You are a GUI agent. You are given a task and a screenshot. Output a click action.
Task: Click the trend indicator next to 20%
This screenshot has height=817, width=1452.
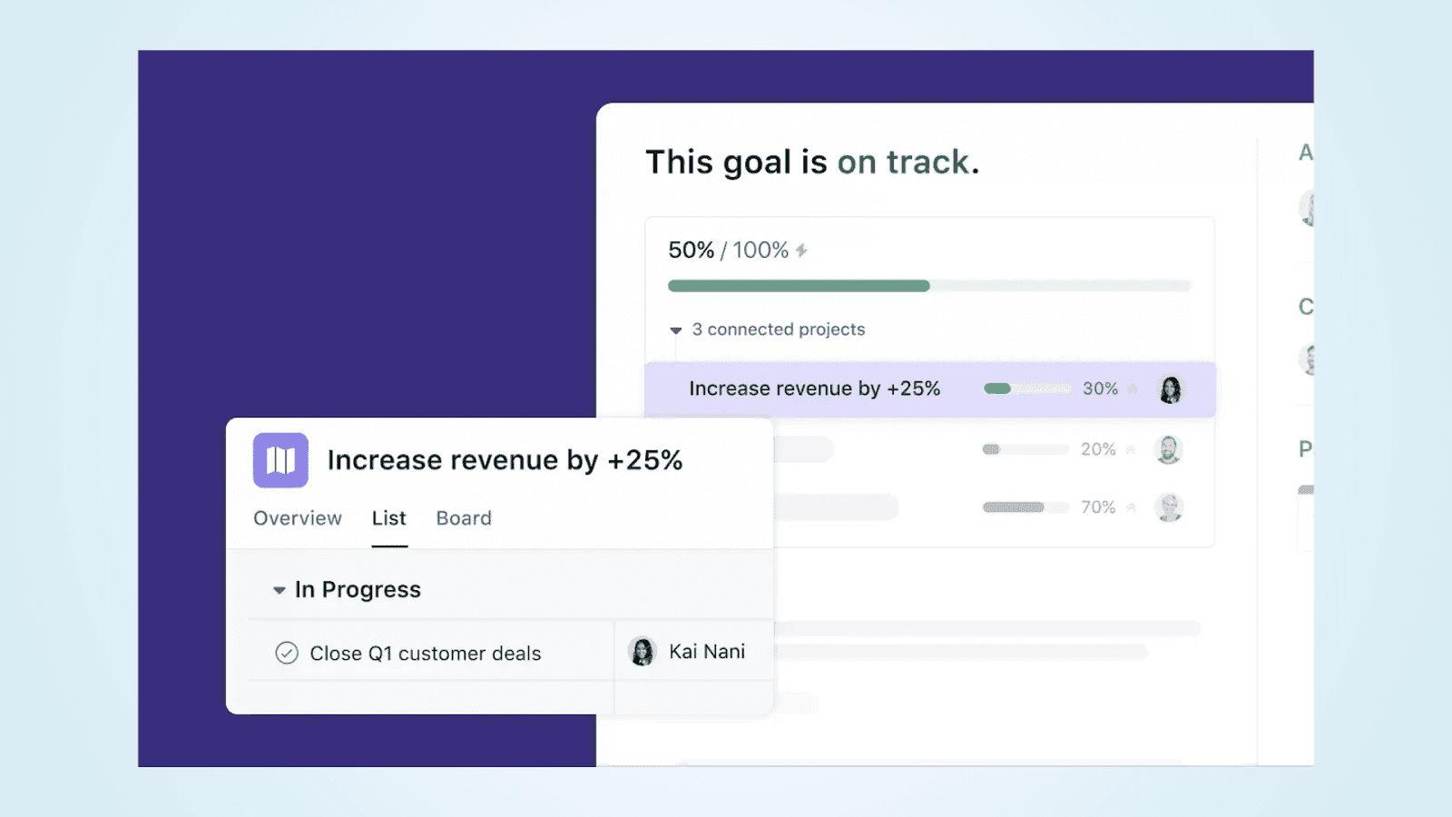1132,448
